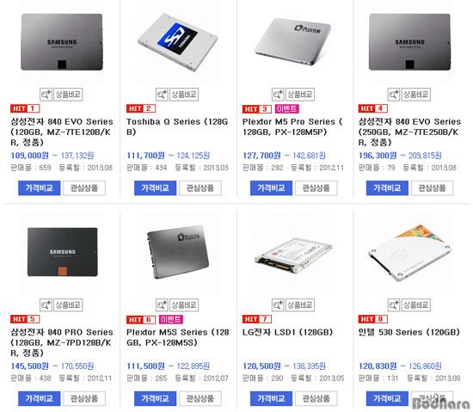Image resolution: width=473 pixels, height=412 pixels.
Task: Click magnifier zoom icon under Samsung 840 EVO 120GB
Action: point(46,95)
